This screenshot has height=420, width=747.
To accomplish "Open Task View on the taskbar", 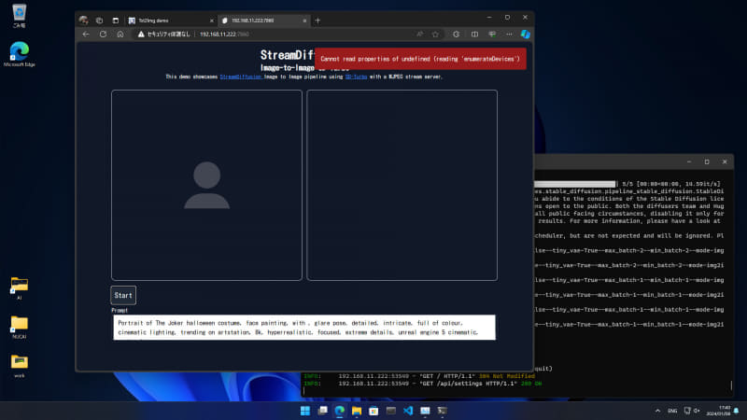I will [322, 411].
